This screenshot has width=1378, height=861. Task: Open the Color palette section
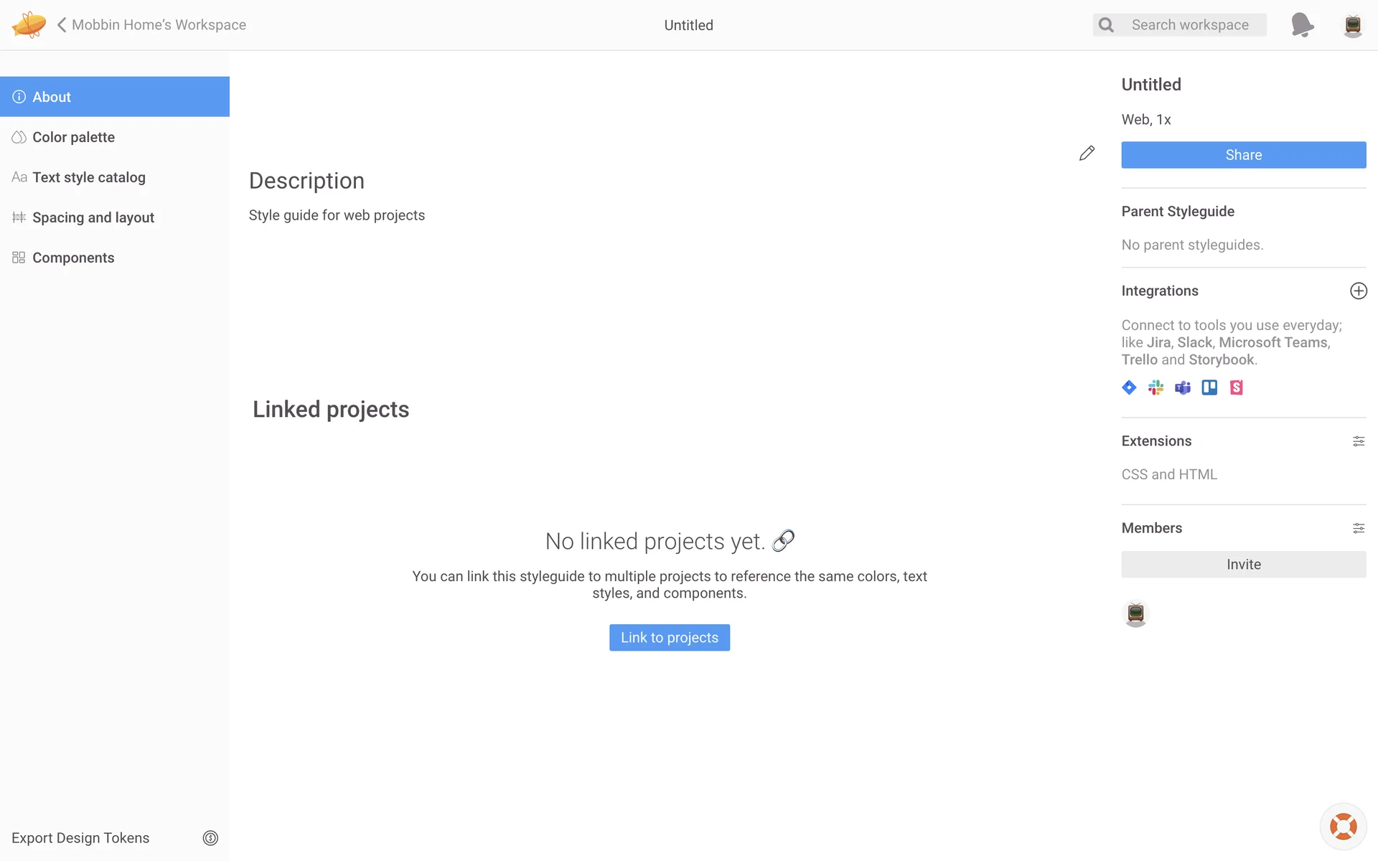(x=73, y=137)
